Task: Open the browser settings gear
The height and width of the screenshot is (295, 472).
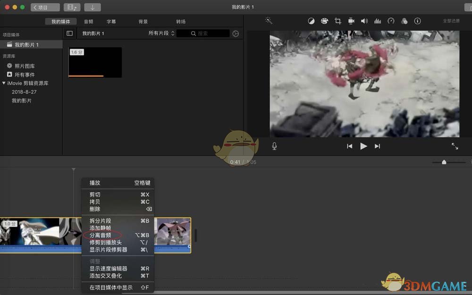Action: pos(236,34)
